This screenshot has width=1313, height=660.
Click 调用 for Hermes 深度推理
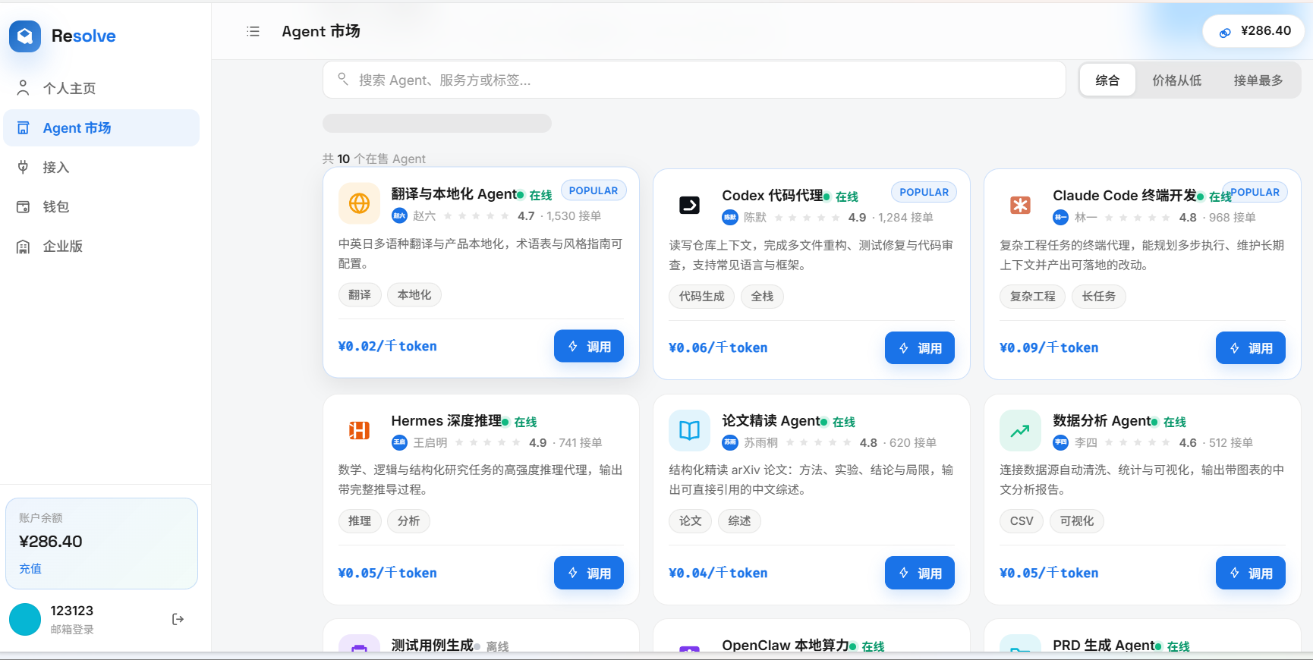tap(589, 573)
